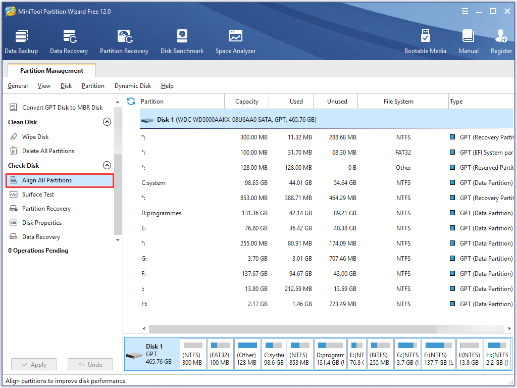Screen dimensions: 517x388
Task: Collapse the Check Disk section
Action: (x=107, y=165)
